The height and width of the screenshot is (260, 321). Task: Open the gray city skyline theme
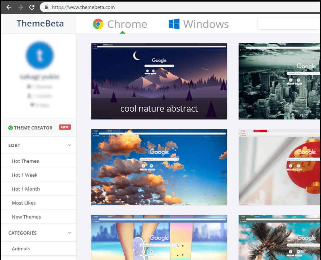coord(280,81)
